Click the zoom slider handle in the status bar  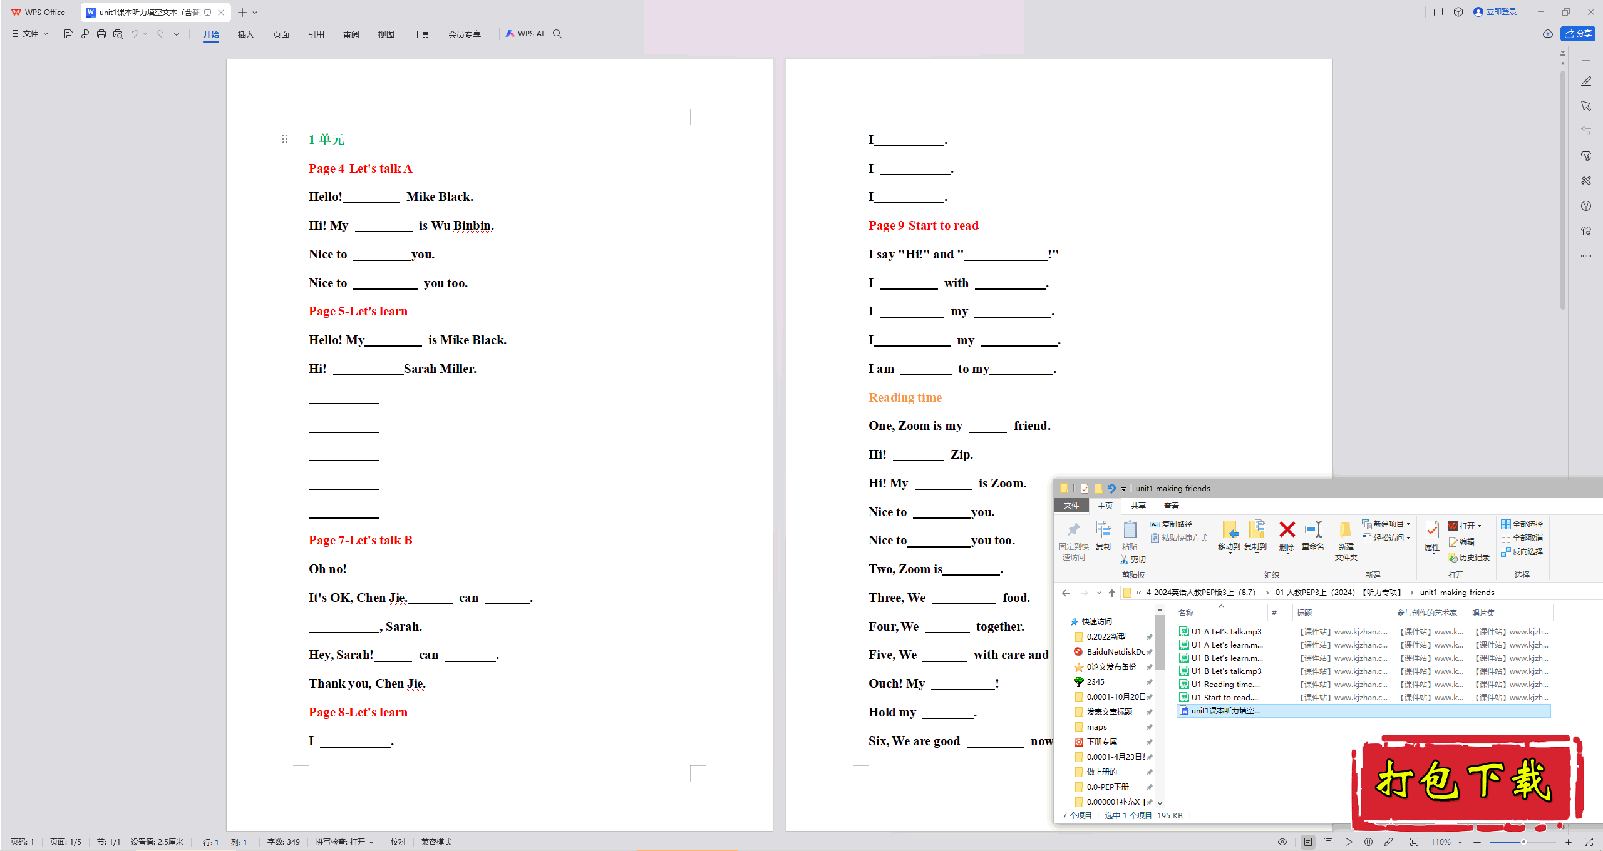pyautogui.click(x=1523, y=842)
